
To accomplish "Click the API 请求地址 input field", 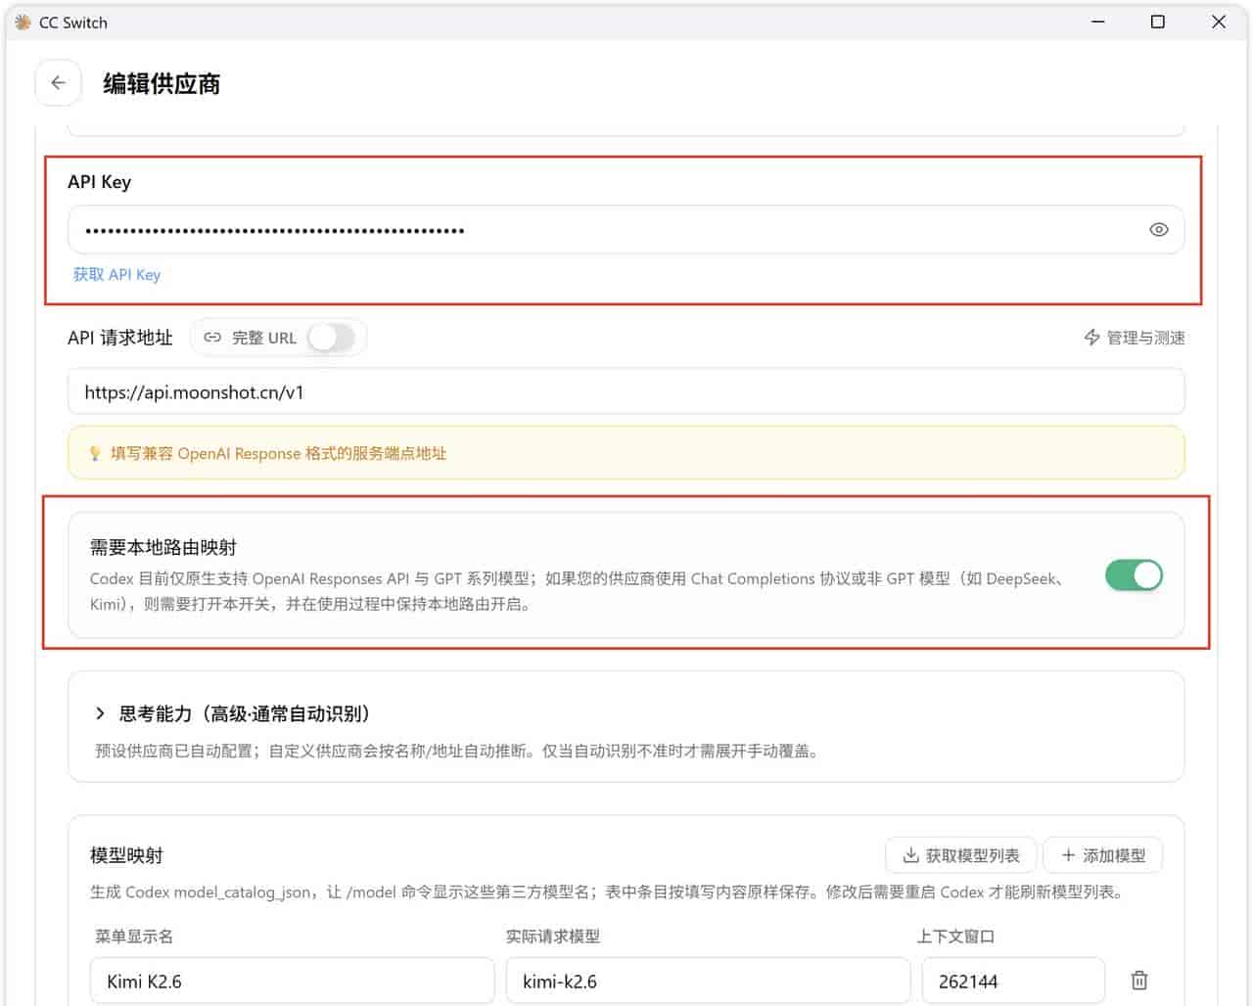I will point(626,392).
